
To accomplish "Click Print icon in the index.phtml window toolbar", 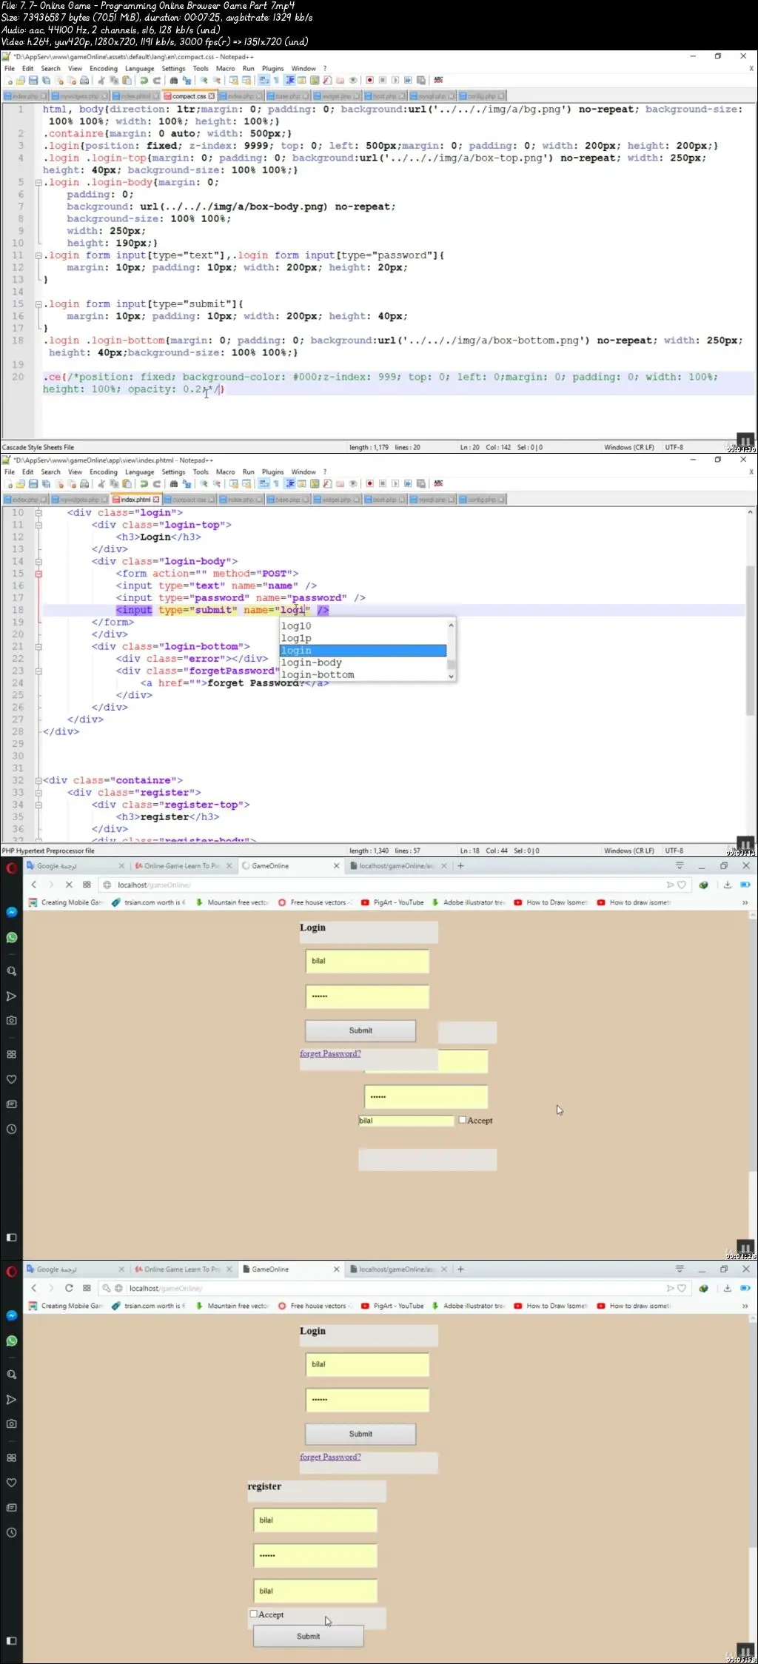I will coord(84,483).
